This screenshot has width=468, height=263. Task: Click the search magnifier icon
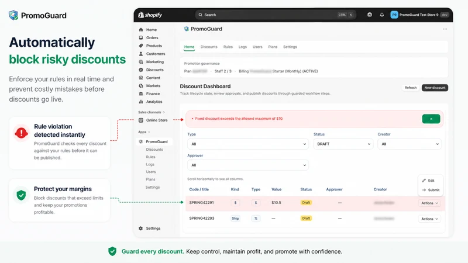pos(201,15)
